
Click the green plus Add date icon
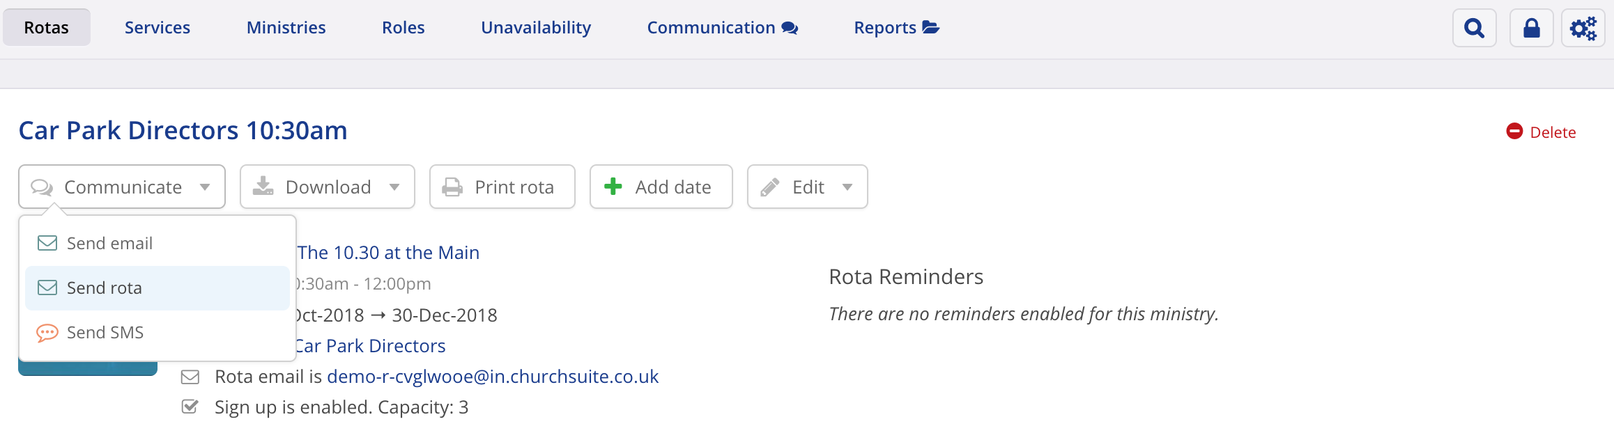coord(613,187)
